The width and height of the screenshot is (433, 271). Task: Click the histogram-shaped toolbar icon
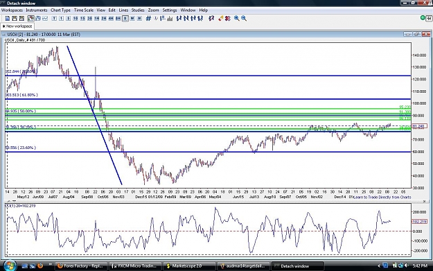click(170, 19)
